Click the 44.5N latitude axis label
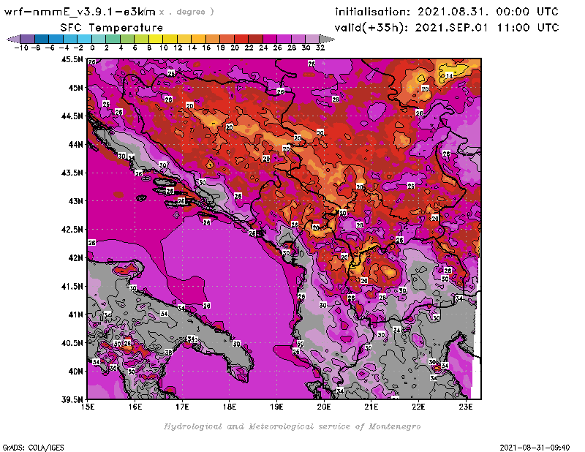 [x=72, y=116]
